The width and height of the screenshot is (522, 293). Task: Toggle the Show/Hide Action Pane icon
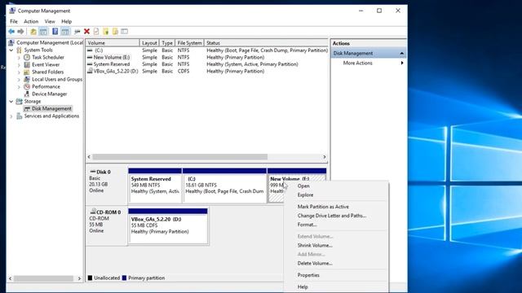65,32
